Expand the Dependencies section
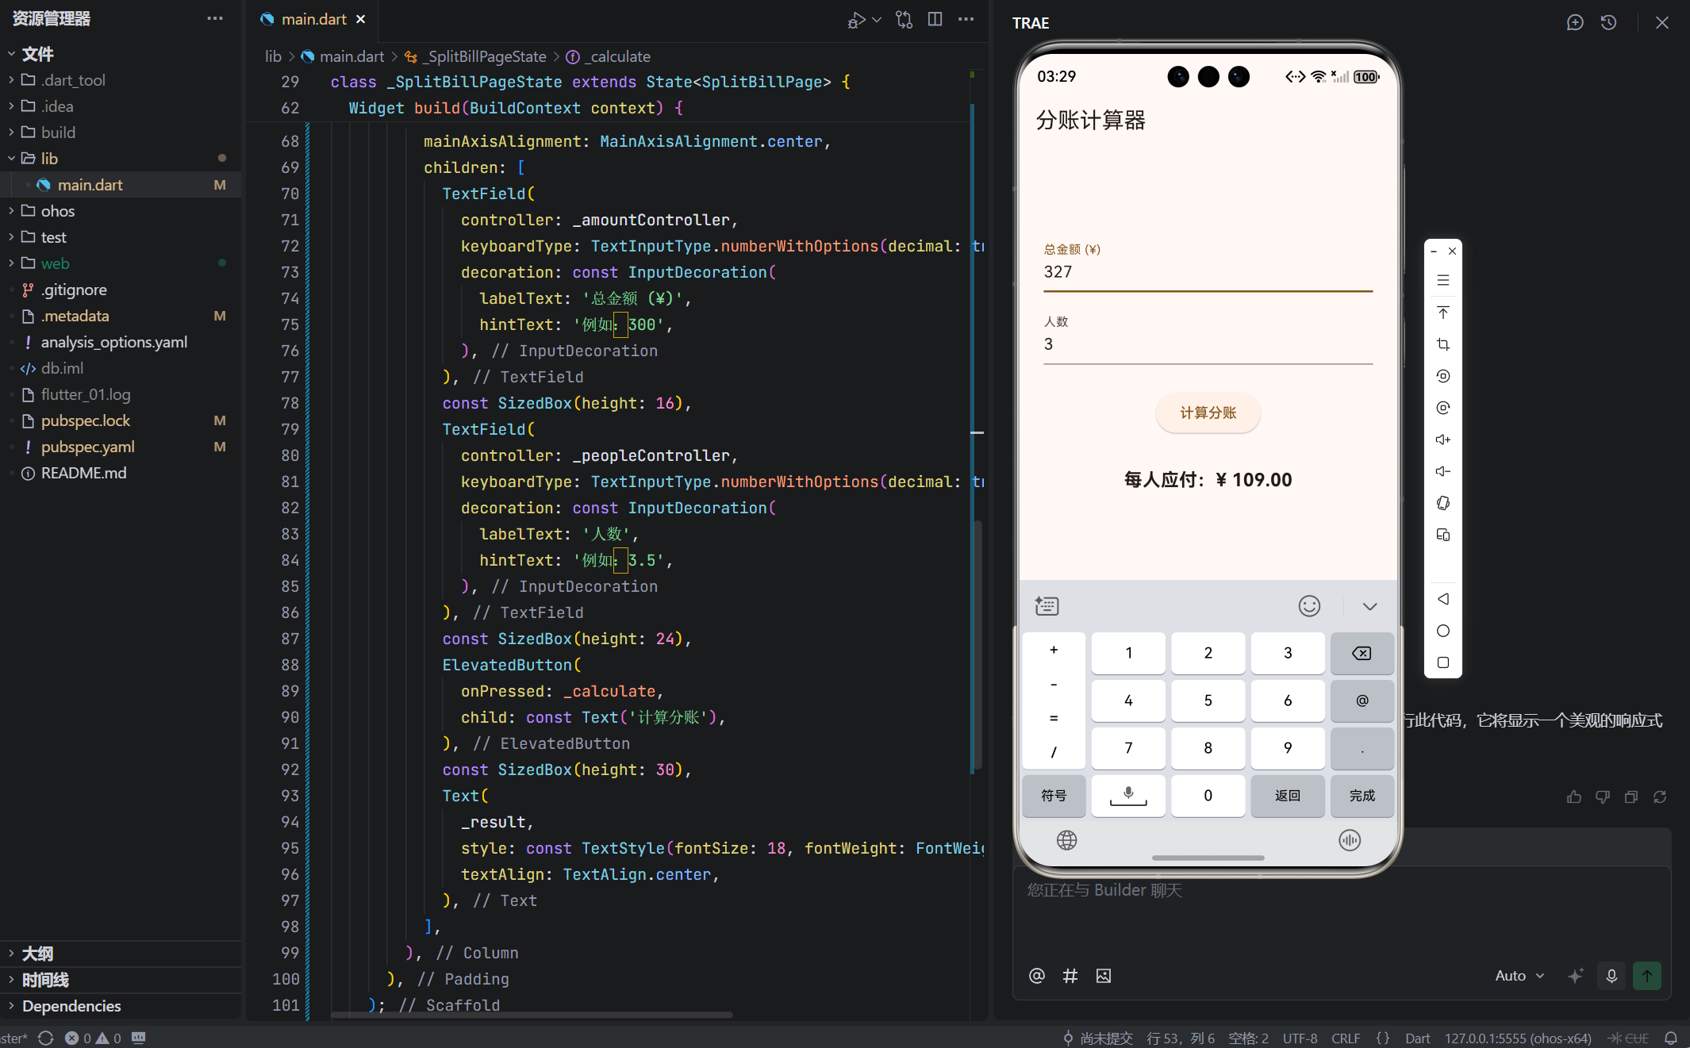 click(71, 1006)
